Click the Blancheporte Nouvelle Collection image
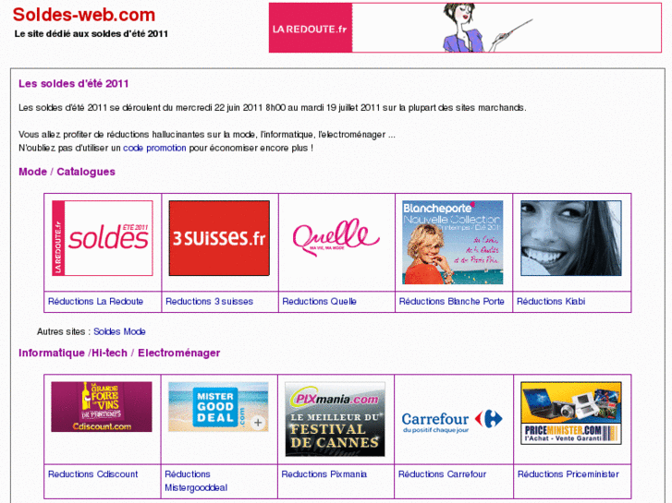Screen dimensions: 672x503 [x=453, y=243]
